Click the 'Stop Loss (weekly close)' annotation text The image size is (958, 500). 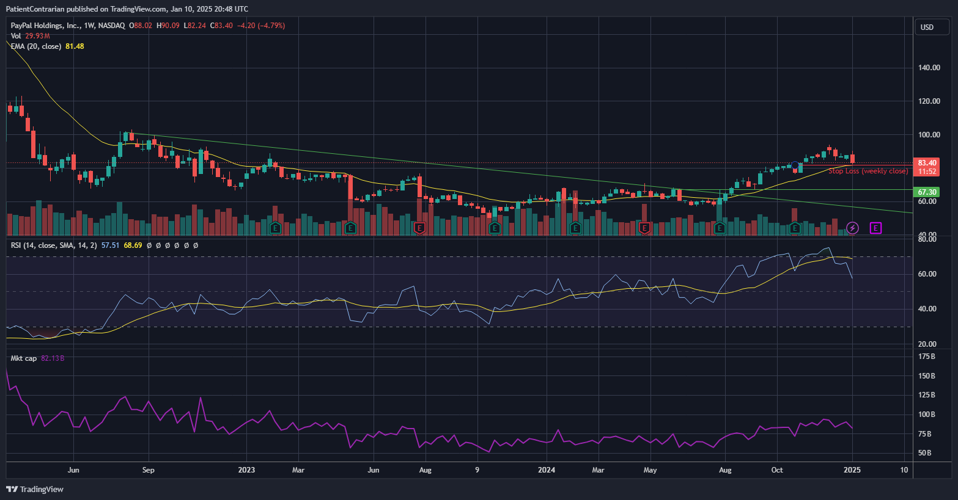pyautogui.click(x=868, y=171)
